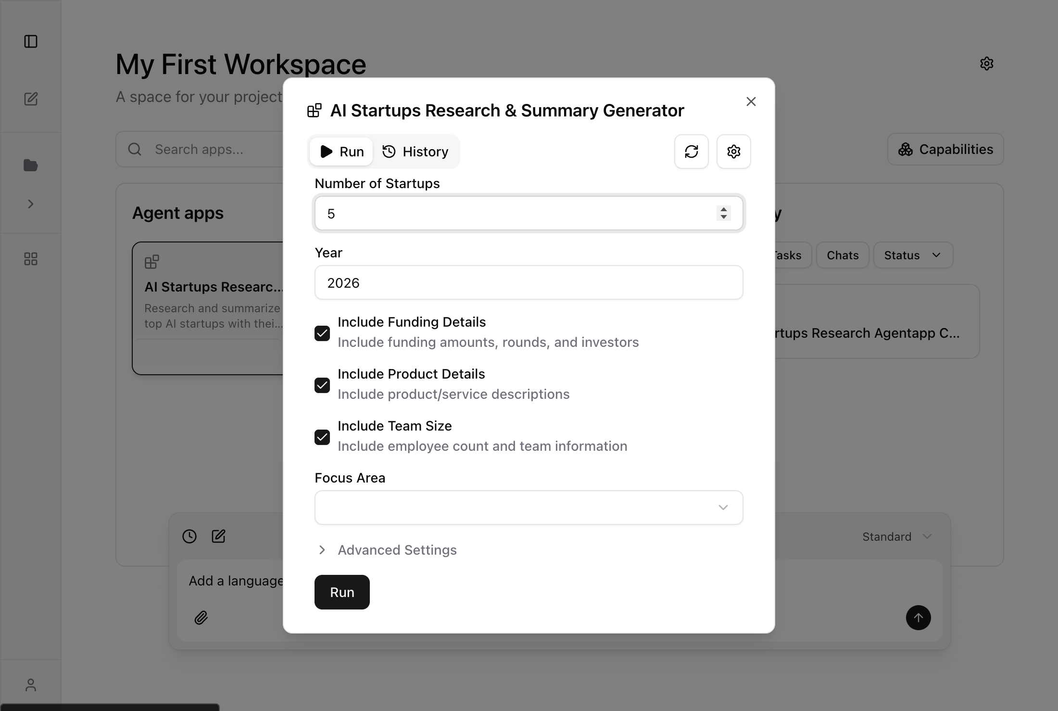Click the refresh icon in the dialog
The width and height of the screenshot is (1058, 711).
(692, 152)
